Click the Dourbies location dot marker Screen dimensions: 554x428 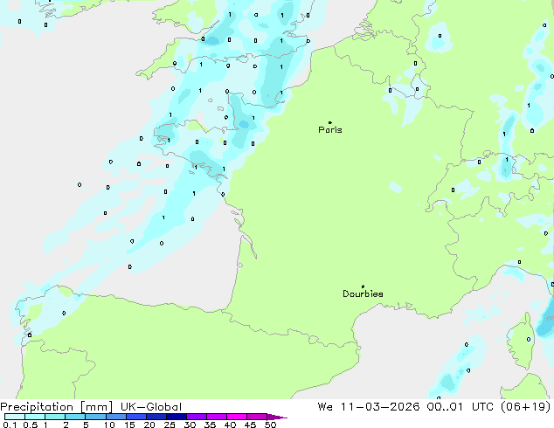(x=363, y=286)
